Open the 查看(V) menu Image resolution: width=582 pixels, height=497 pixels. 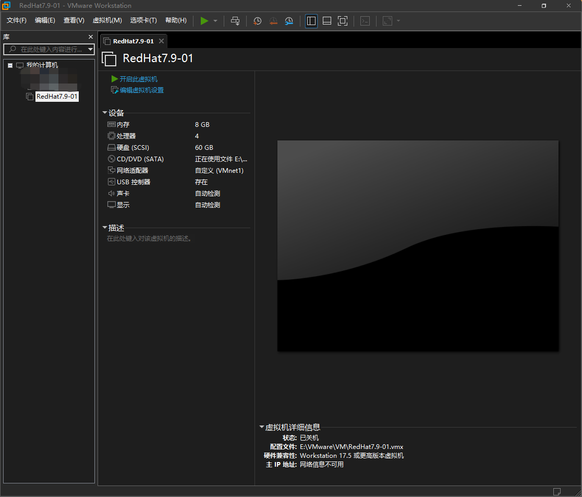click(x=74, y=20)
